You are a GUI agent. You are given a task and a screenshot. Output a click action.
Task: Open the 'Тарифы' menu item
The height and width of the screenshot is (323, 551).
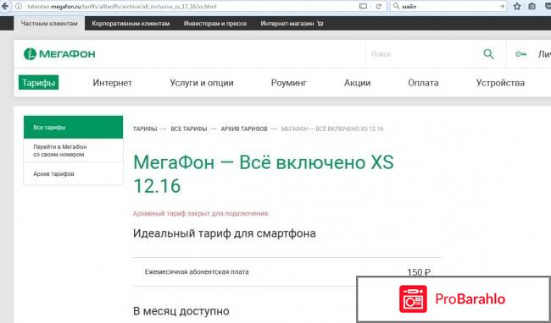(x=39, y=83)
